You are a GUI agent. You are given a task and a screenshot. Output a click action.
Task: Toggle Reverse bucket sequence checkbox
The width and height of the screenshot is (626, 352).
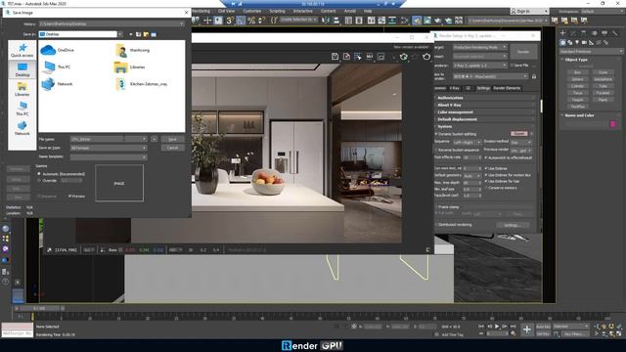point(457,150)
